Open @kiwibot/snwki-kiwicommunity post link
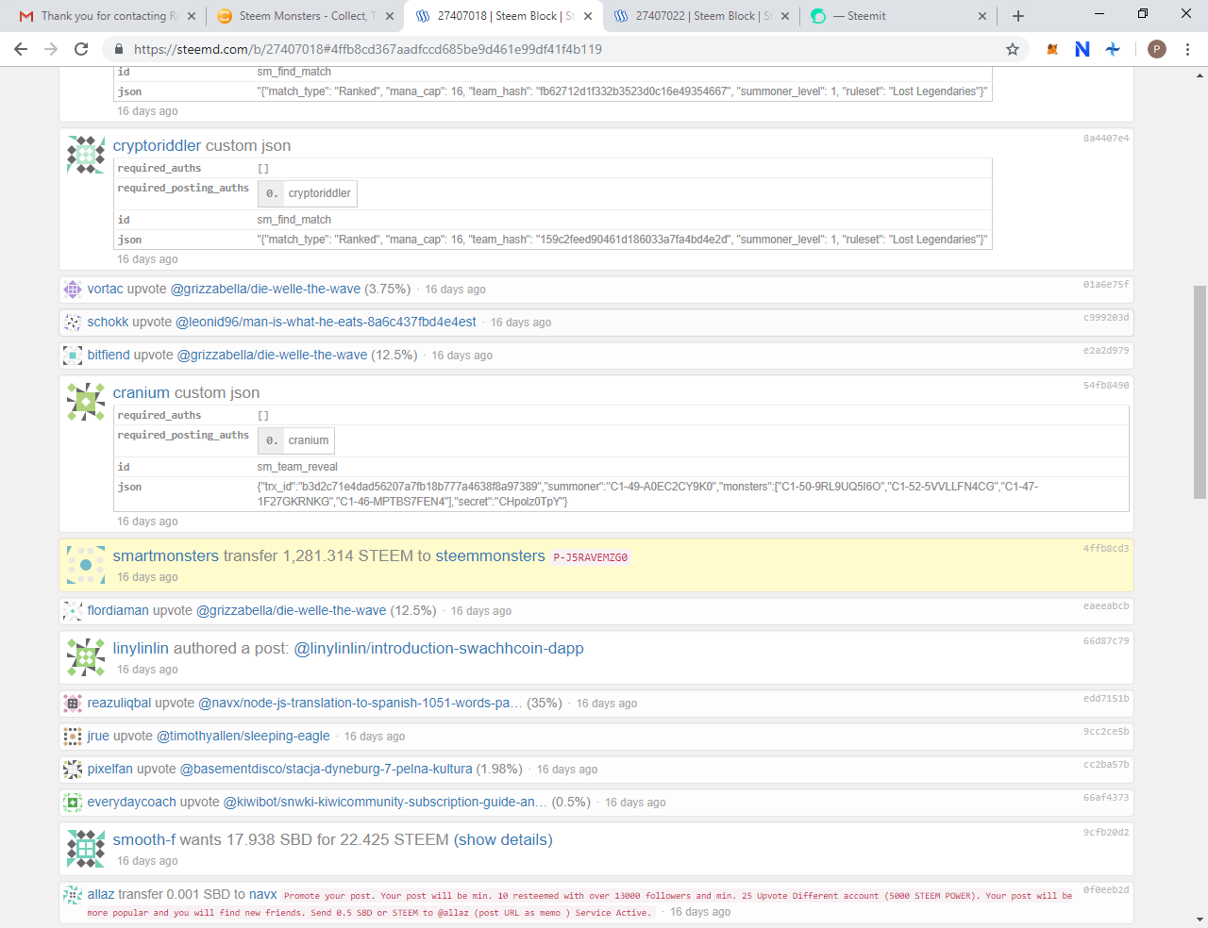Screen dimensions: 1208x928 click(385, 802)
